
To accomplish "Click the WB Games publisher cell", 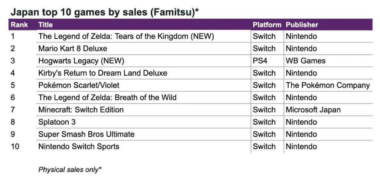I will [x=305, y=61].
